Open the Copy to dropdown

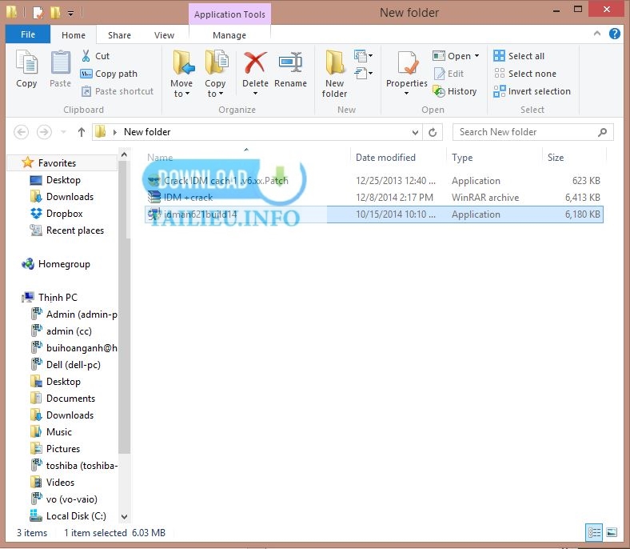(215, 74)
